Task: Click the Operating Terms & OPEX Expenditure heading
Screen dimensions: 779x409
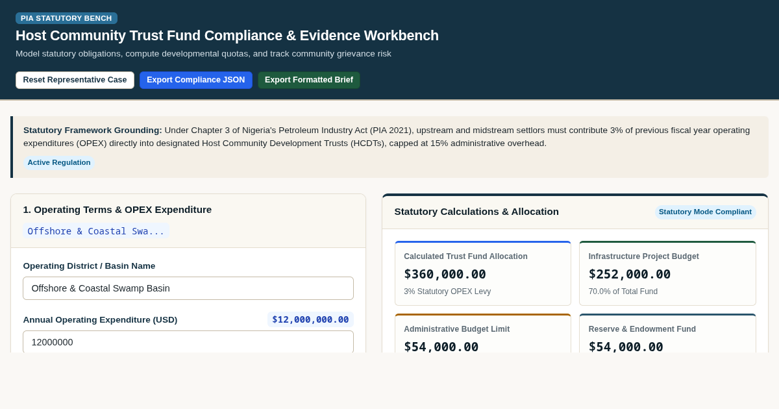Action: tap(117, 210)
